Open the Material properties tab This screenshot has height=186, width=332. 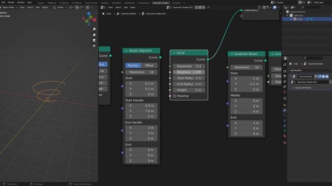(285, 136)
